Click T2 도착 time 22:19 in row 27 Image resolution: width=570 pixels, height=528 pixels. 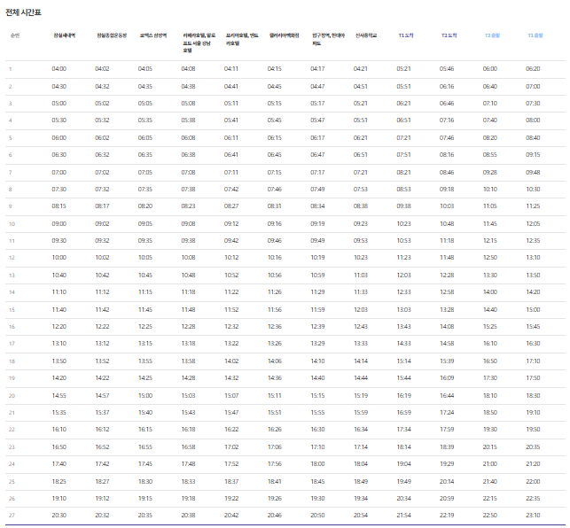pyautogui.click(x=447, y=515)
